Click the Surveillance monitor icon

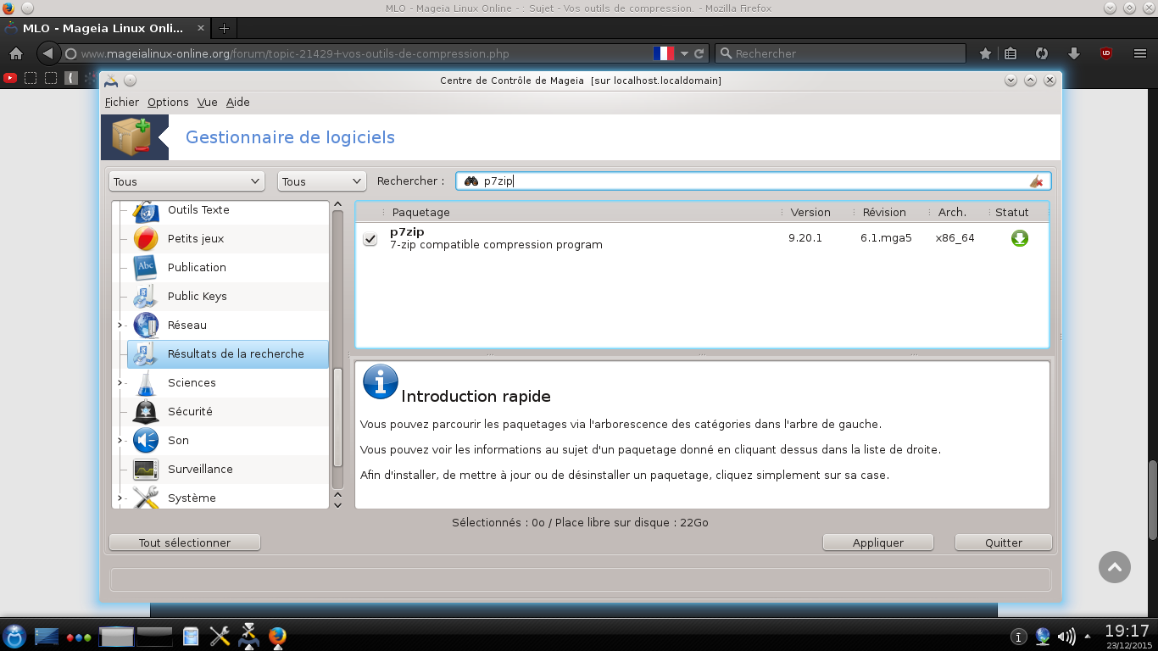(x=146, y=469)
